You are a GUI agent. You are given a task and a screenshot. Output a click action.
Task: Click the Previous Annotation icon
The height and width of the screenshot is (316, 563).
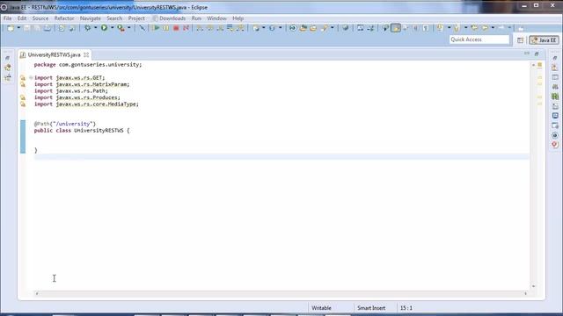457,28
